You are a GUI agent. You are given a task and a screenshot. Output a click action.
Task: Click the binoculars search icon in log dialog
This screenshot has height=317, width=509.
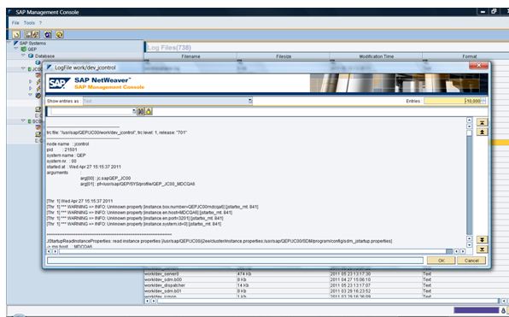(x=141, y=111)
